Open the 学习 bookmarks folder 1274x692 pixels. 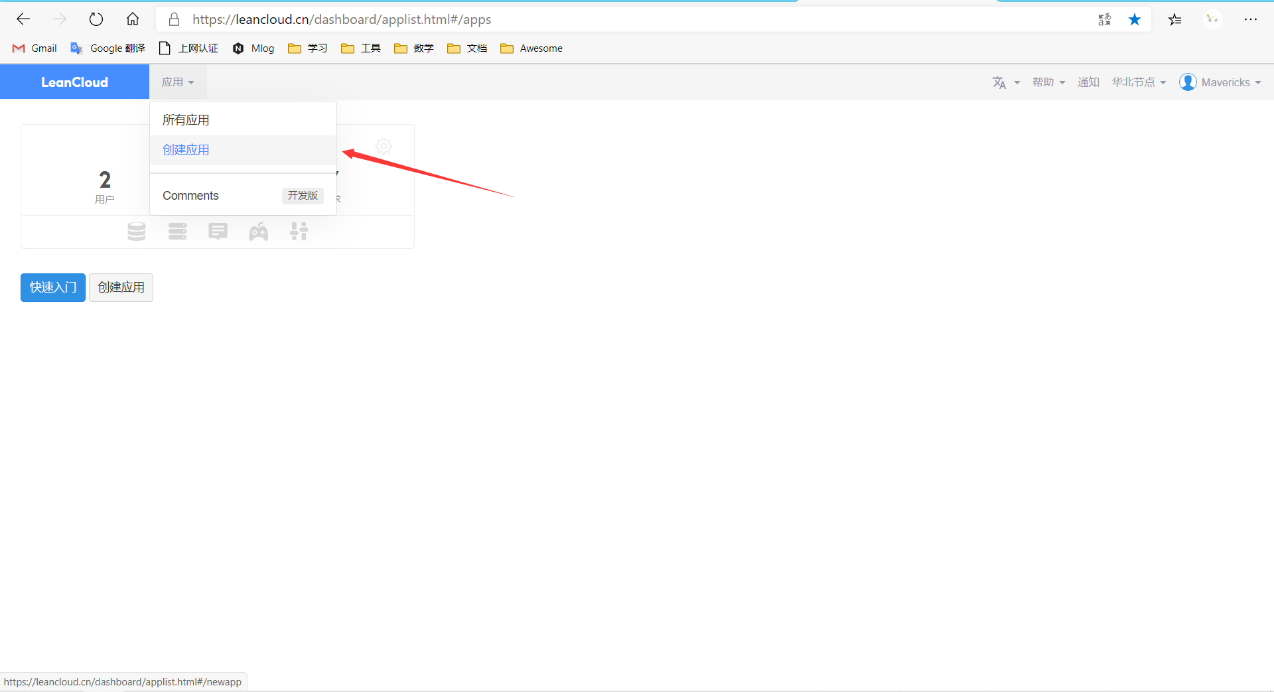[x=307, y=48]
